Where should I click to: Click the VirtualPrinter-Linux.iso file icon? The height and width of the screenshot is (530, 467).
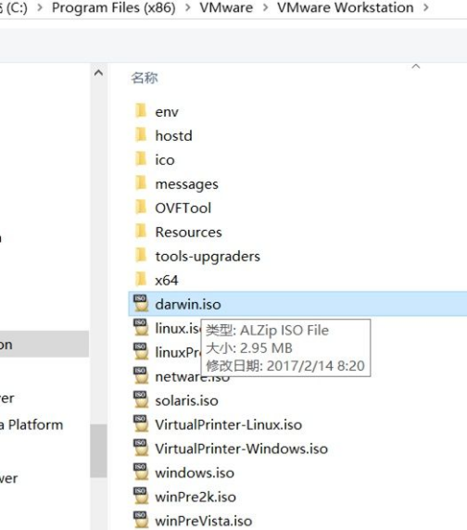[141, 423]
